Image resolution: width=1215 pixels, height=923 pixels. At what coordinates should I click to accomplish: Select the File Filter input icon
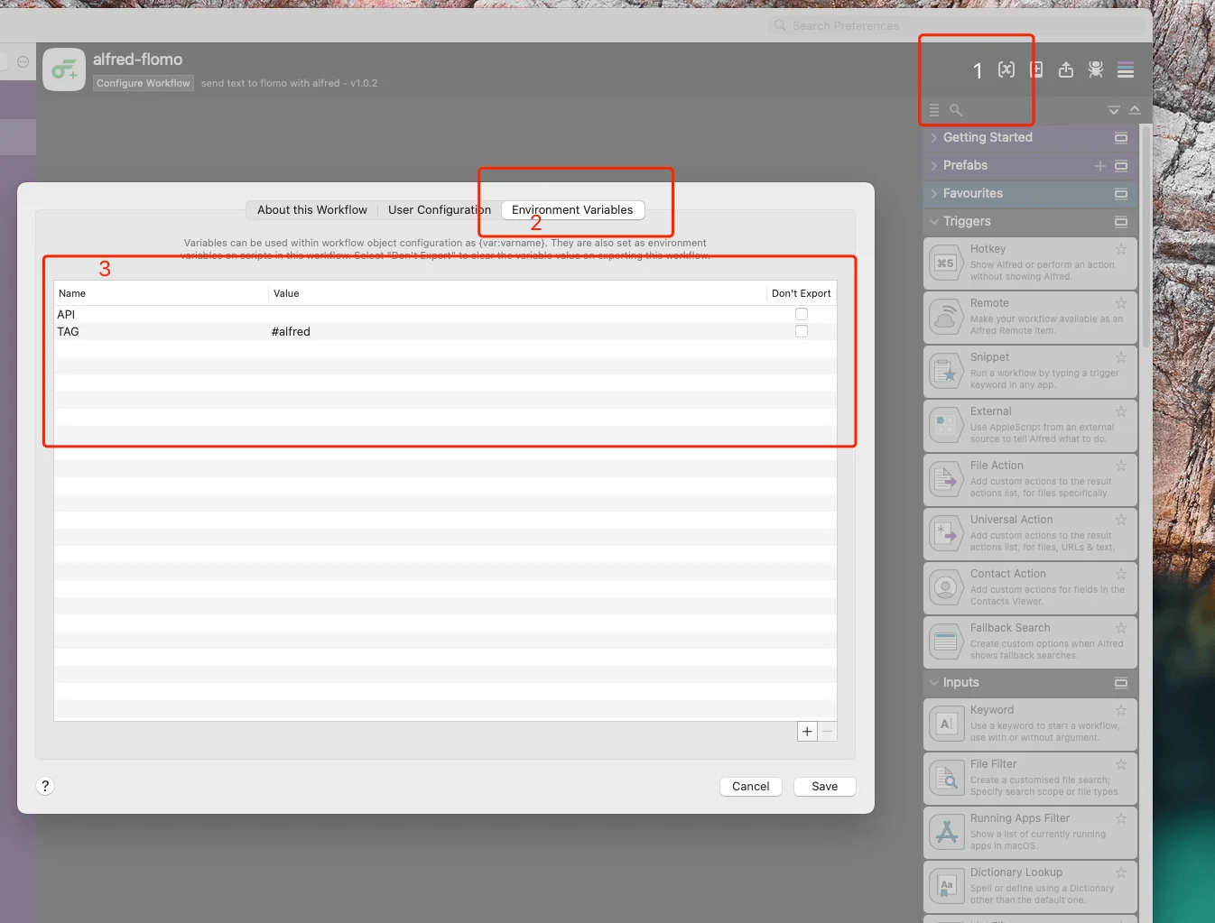click(x=945, y=778)
